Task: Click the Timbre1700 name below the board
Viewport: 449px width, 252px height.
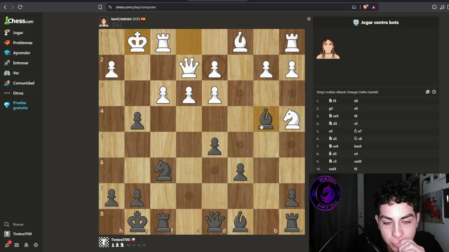Action: pos(120,240)
